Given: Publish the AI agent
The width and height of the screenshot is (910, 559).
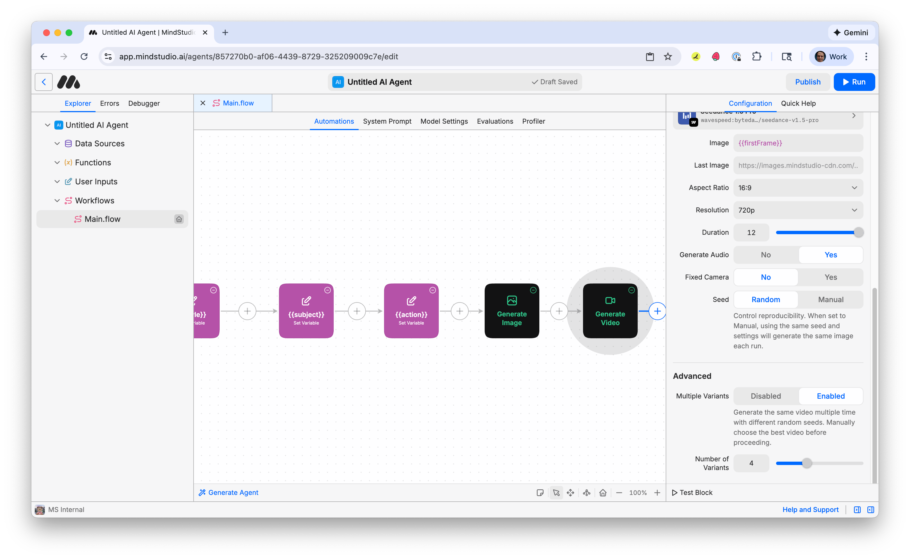Looking at the screenshot, I should (807, 82).
